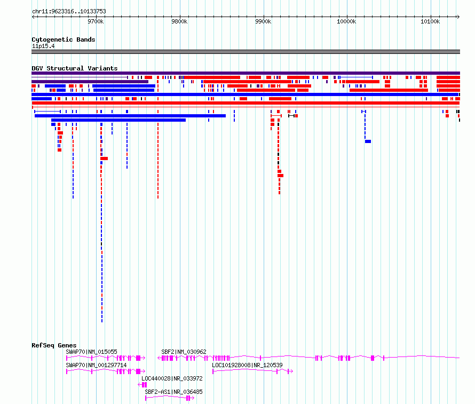Click the blue variant bar ending near 9810k

[x=118, y=120]
